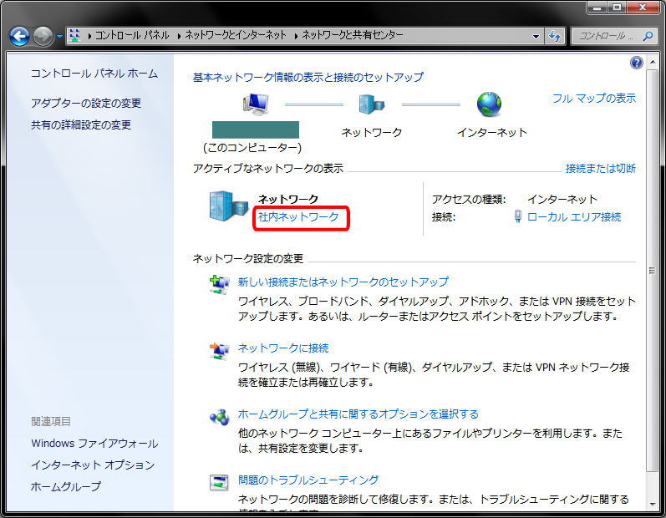
Task: Select ネットワークと共有センター breadcrumb
Action: point(353,35)
